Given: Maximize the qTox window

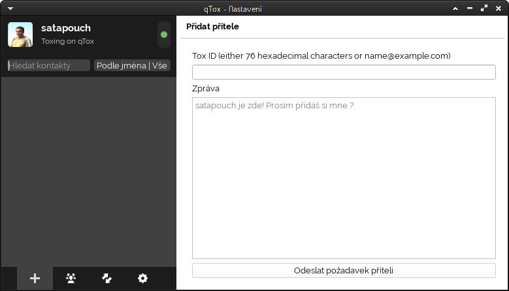Looking at the screenshot, I should tap(484, 8).
